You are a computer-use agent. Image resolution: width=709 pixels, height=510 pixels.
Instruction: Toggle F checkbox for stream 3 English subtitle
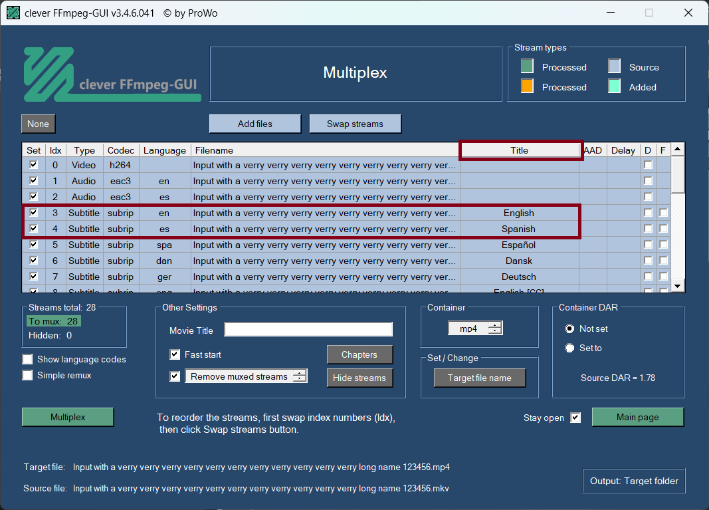click(663, 212)
